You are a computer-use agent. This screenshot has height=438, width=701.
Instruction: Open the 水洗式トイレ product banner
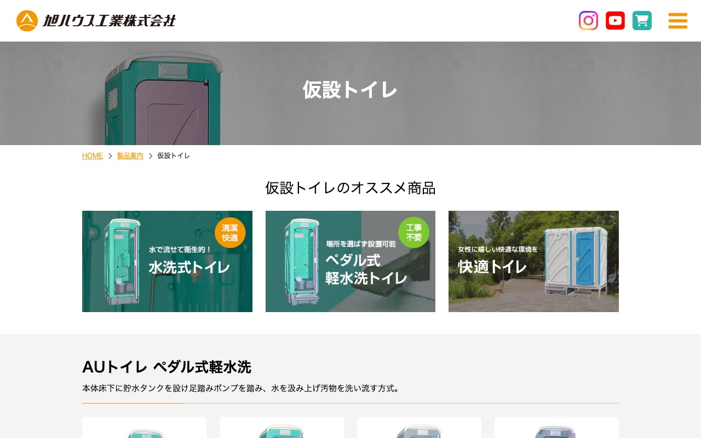click(x=167, y=261)
